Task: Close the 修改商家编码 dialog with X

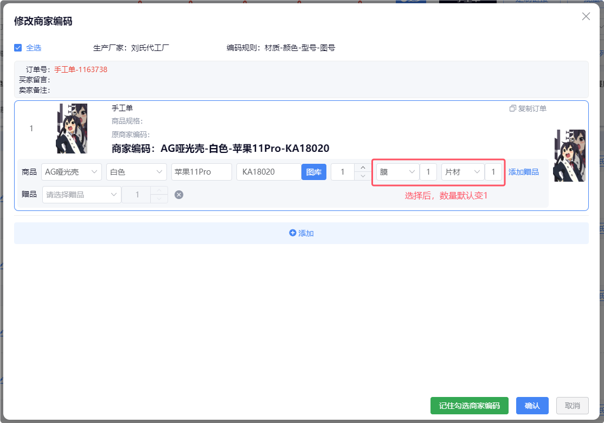Action: (x=586, y=16)
